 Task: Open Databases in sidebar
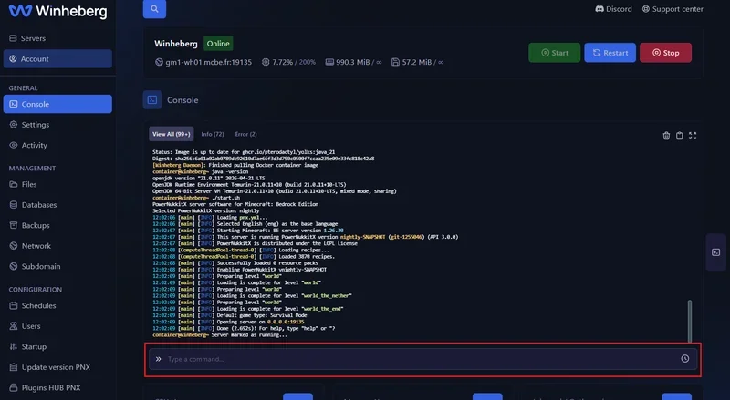pyautogui.click(x=57, y=205)
